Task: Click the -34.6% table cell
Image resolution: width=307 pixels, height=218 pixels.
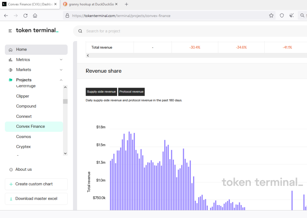Action: point(241,47)
